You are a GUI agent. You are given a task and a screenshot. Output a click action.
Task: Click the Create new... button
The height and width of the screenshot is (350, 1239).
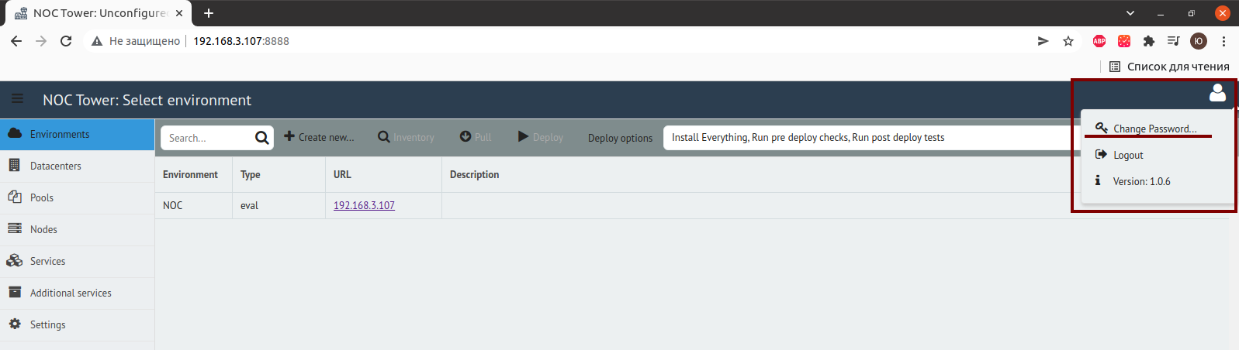tap(319, 137)
